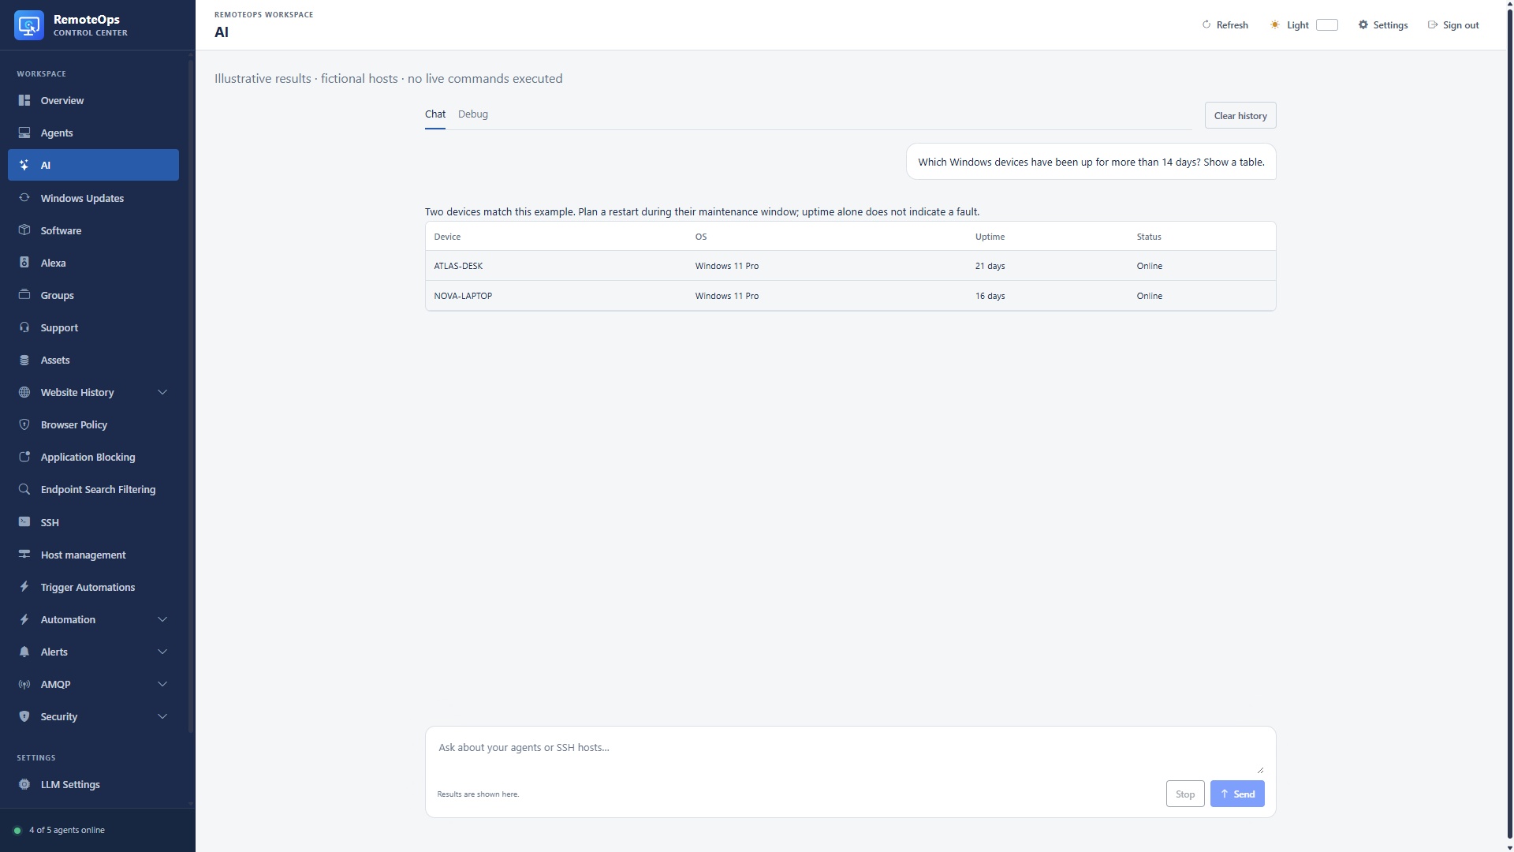
Task: Click the Endpoint Search Filtering magnifier icon
Action: click(x=24, y=489)
